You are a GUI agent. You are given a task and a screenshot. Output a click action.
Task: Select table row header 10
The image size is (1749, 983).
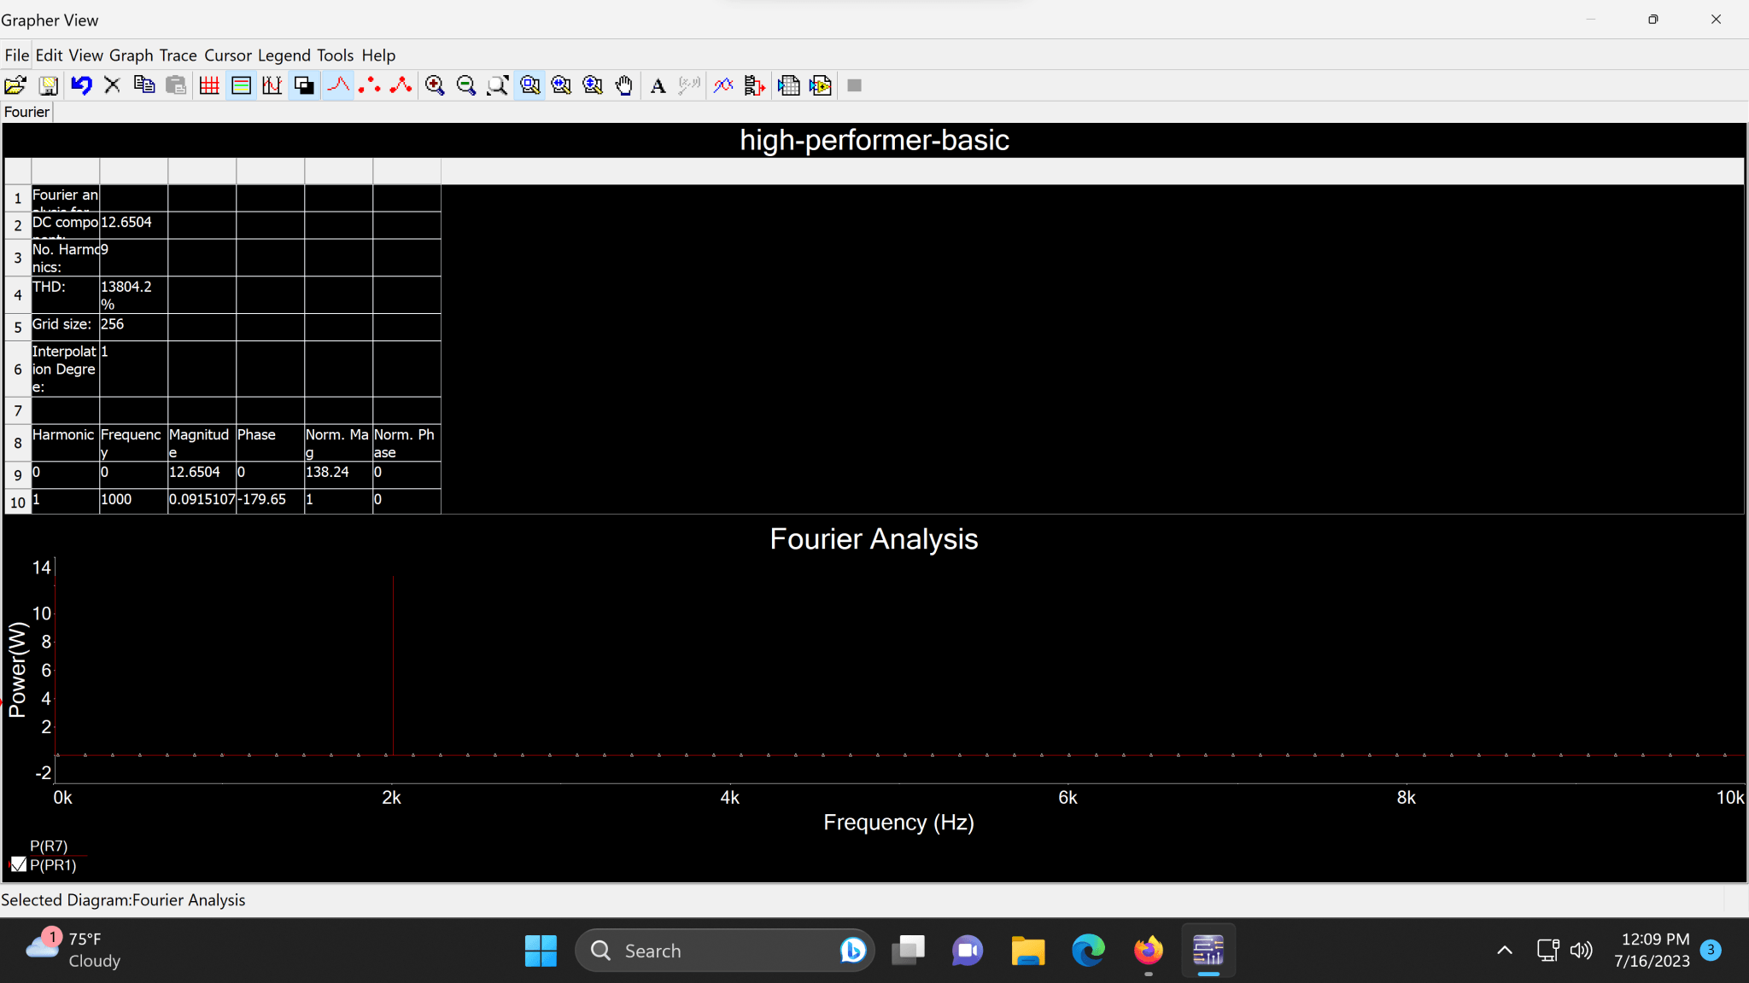(17, 503)
